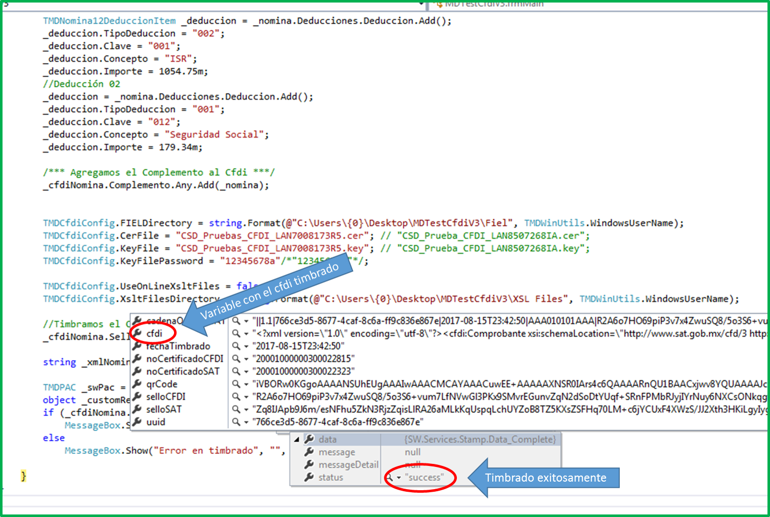Expand the data property node
The height and width of the screenshot is (517, 770).
pos(296,439)
